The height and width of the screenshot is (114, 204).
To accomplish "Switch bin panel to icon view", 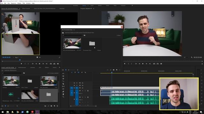I will point(66,70).
